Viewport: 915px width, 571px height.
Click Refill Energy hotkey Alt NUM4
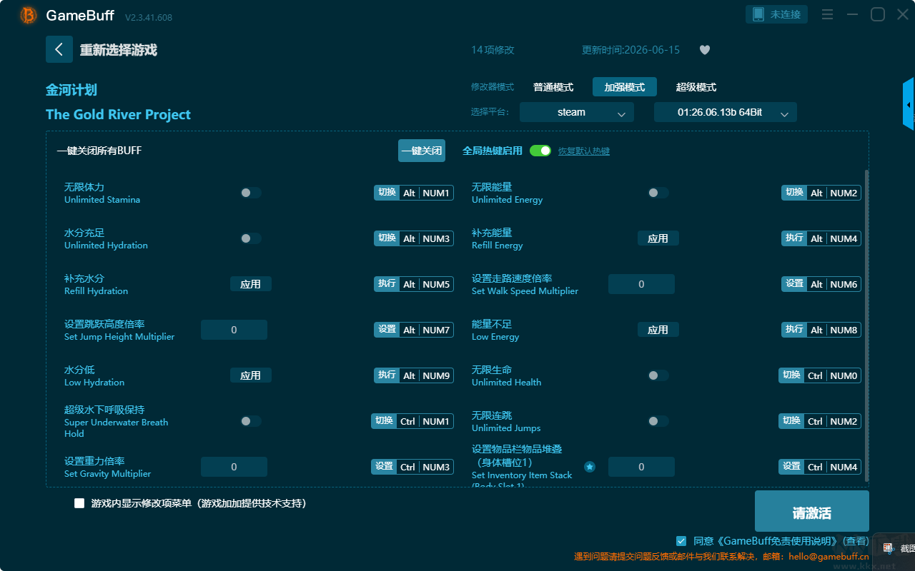point(821,238)
